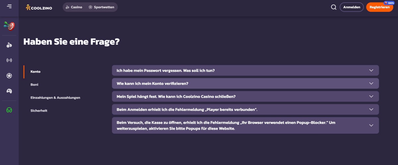
Task: Click the Coolzino logo
Action: point(39,7)
